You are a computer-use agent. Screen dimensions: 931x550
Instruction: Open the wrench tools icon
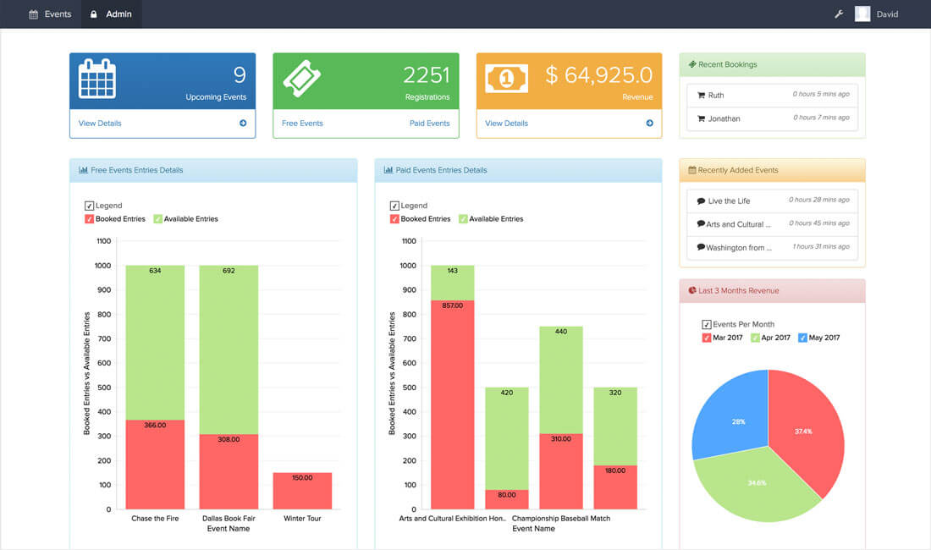839,14
